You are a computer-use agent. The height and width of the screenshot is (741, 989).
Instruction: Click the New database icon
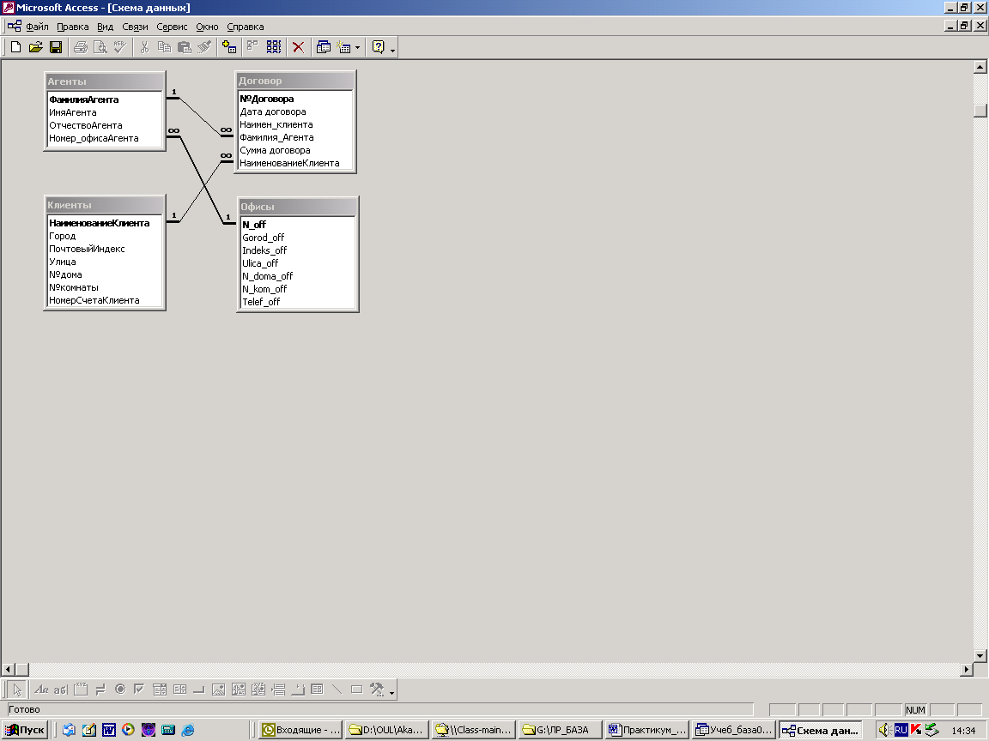(16, 47)
